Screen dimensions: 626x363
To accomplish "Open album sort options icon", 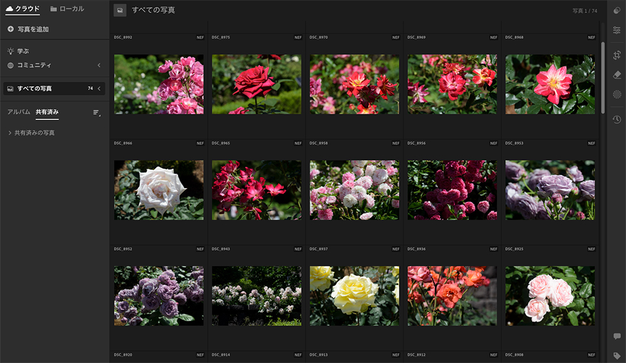I will 96,112.
